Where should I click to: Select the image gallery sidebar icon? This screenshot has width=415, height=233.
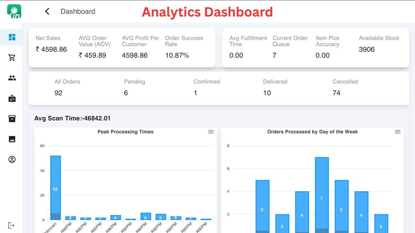click(x=12, y=139)
